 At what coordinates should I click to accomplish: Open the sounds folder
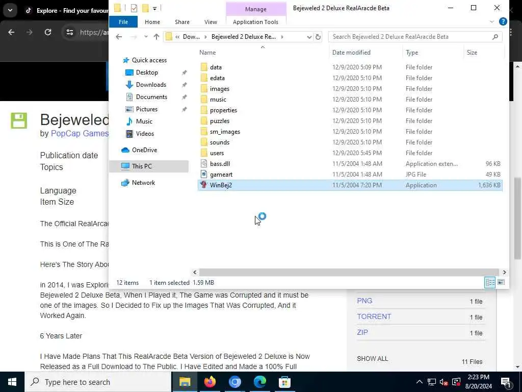[219, 142]
